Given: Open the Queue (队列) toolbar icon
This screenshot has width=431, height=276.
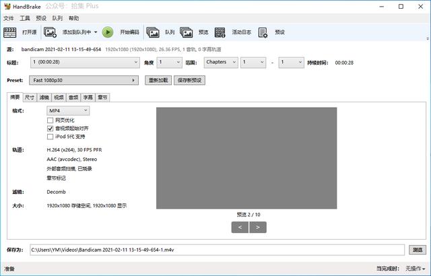Looking at the screenshot, I should [x=154, y=32].
